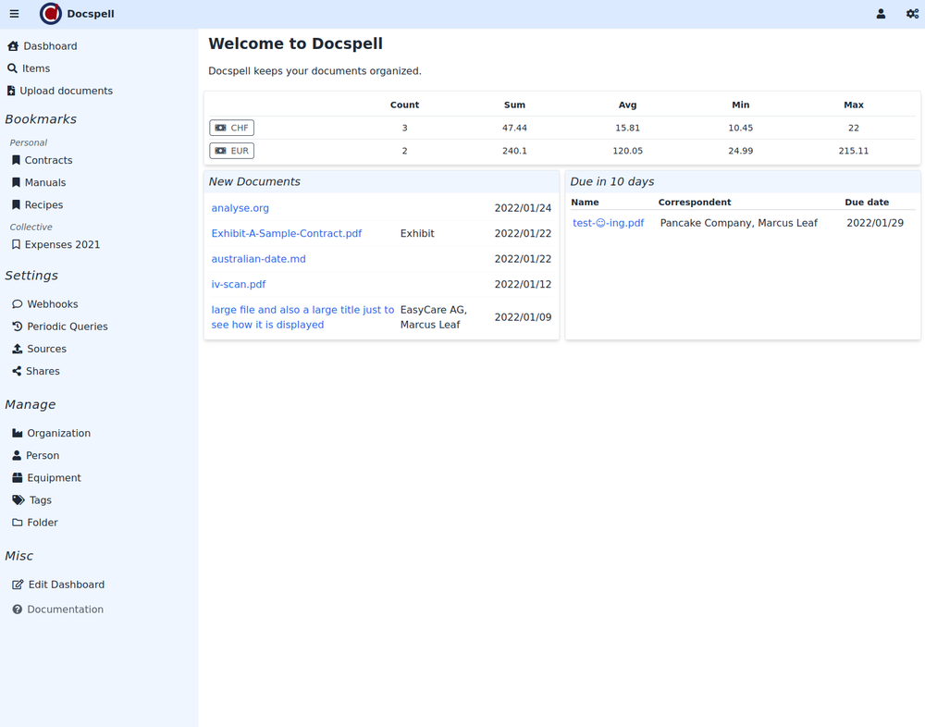
Task: Click the Webhooks speech bubble icon
Action: click(18, 304)
